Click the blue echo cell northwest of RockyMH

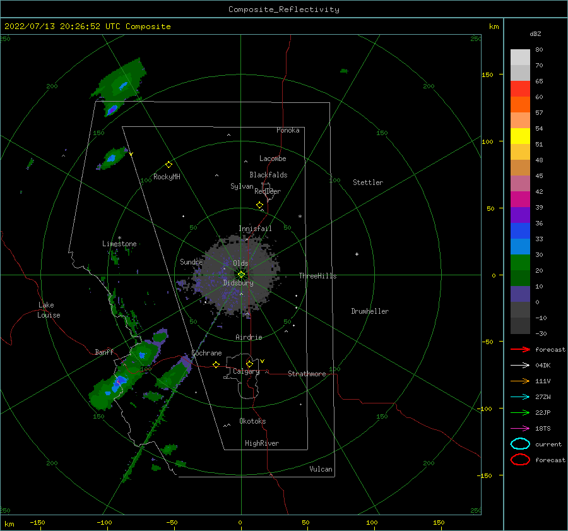(111, 158)
